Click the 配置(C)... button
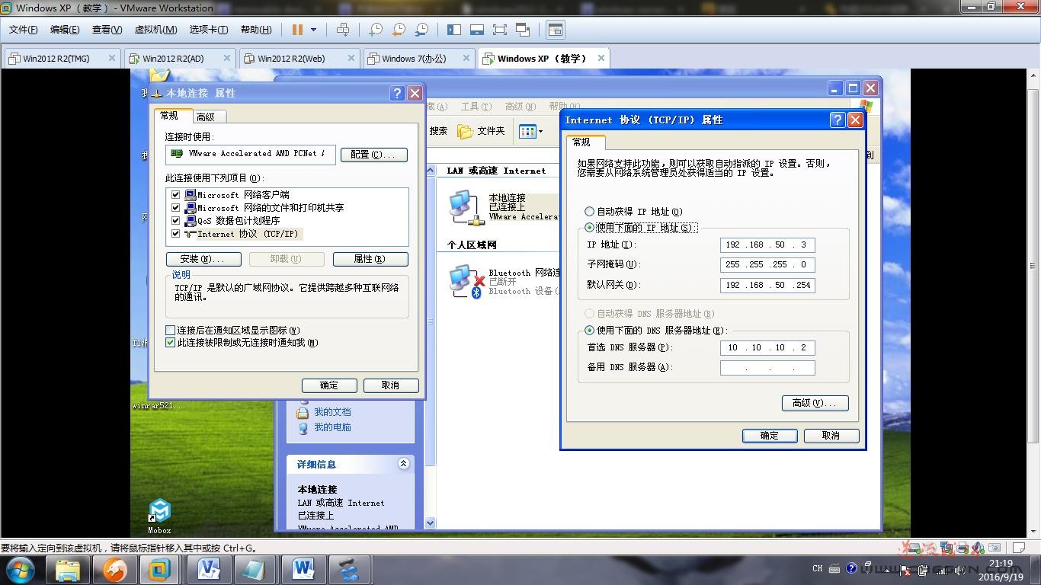 [373, 155]
